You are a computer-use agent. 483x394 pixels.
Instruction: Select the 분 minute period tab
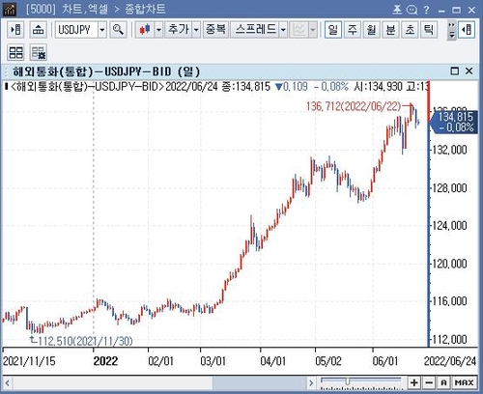tap(390, 30)
